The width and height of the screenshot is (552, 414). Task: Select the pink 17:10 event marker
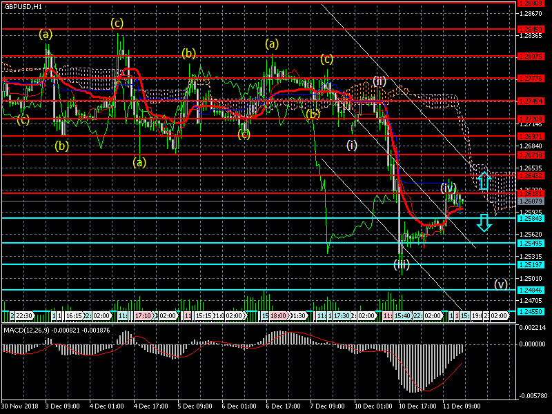coord(143,316)
